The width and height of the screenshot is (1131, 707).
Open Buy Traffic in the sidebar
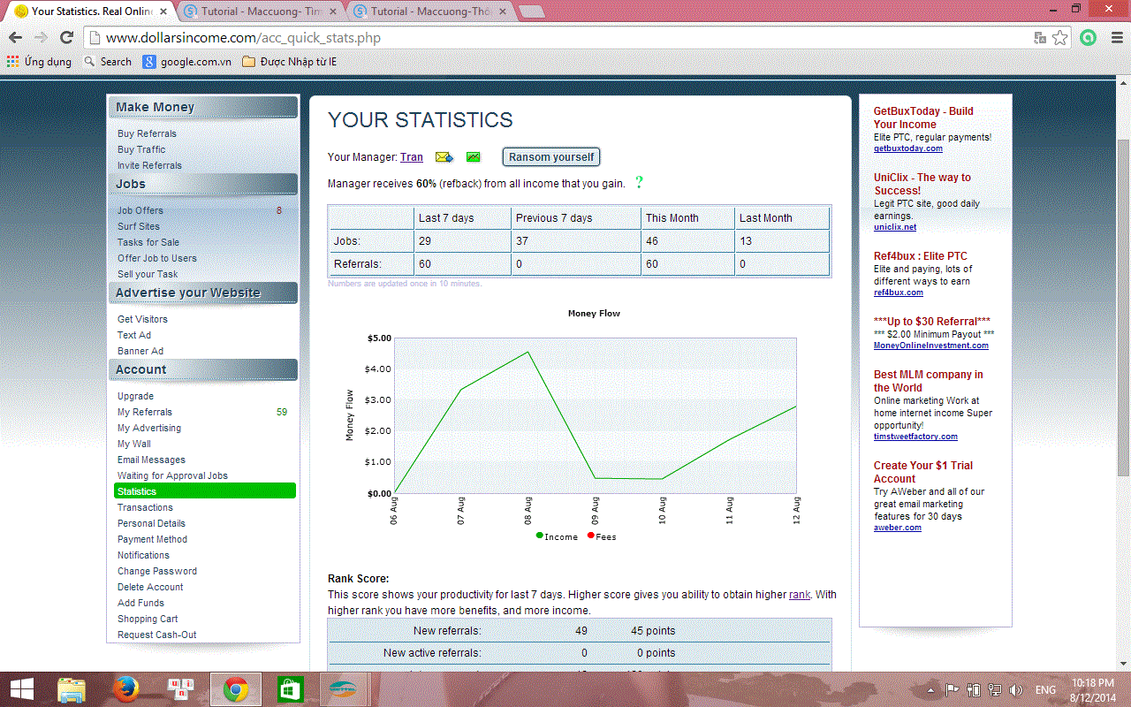[x=141, y=150]
